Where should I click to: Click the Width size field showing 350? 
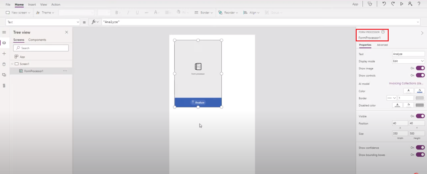400,134
